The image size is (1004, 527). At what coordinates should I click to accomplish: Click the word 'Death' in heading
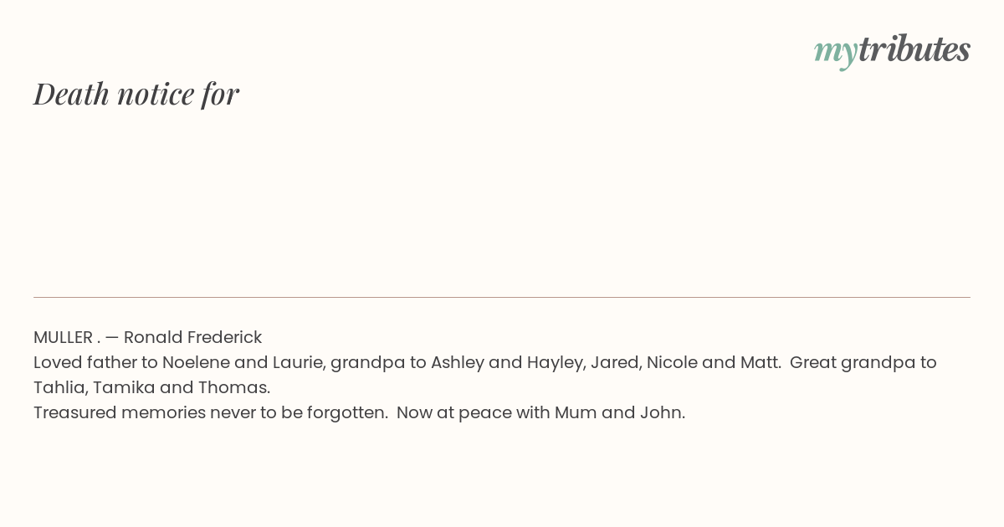pyautogui.click(x=72, y=94)
